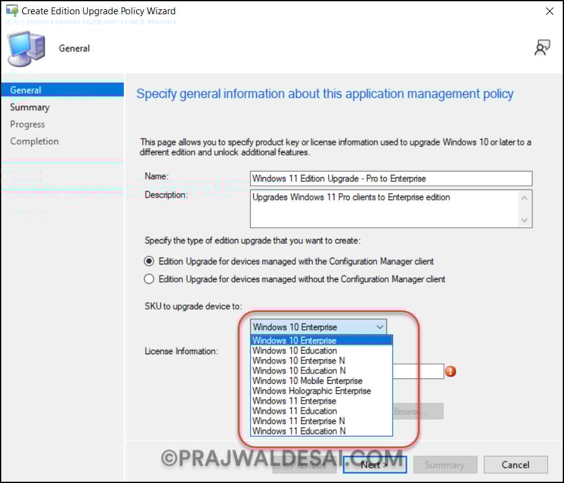Click the Browse button
The width and height of the screenshot is (564, 483).
[418, 411]
